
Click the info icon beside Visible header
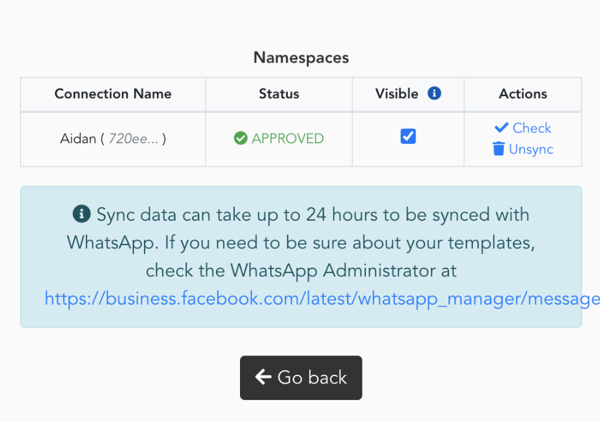(434, 93)
